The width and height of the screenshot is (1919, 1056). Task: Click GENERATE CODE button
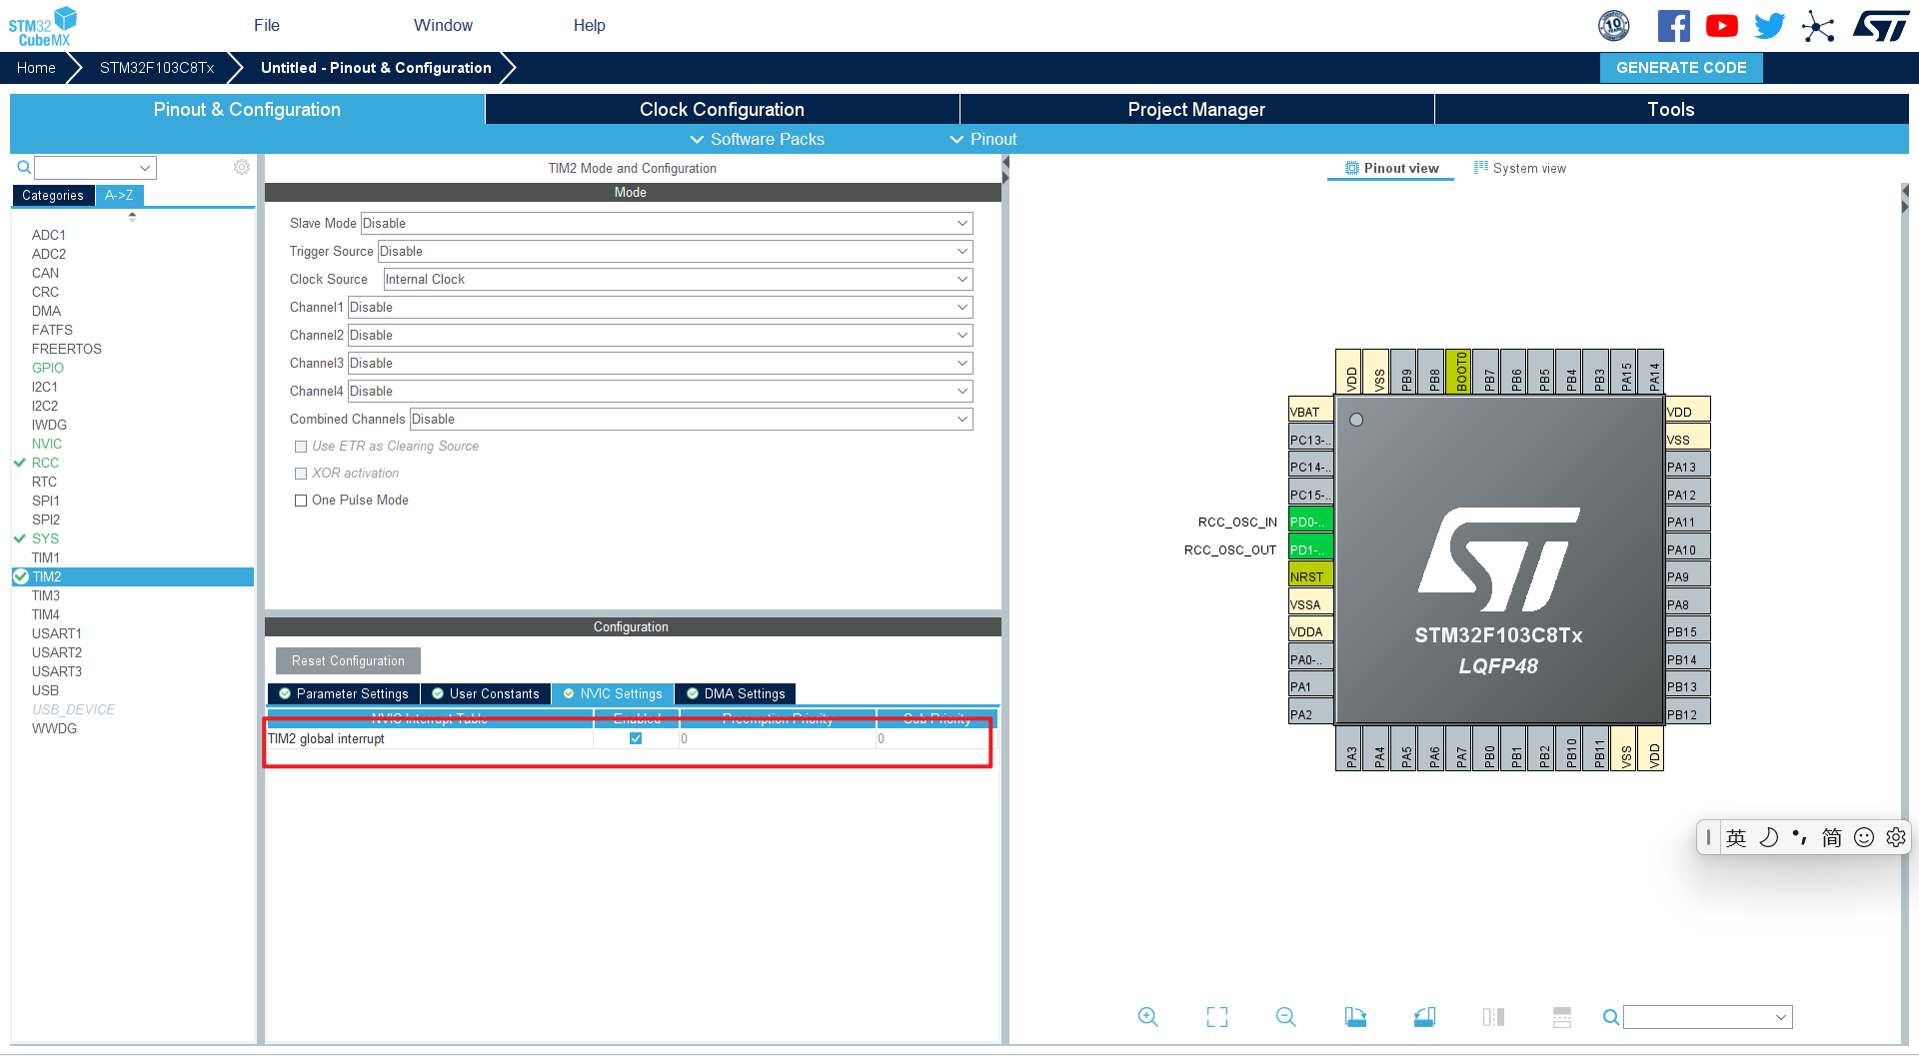(1681, 68)
